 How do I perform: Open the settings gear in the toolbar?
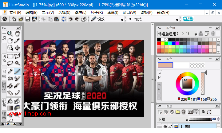[5, 19]
